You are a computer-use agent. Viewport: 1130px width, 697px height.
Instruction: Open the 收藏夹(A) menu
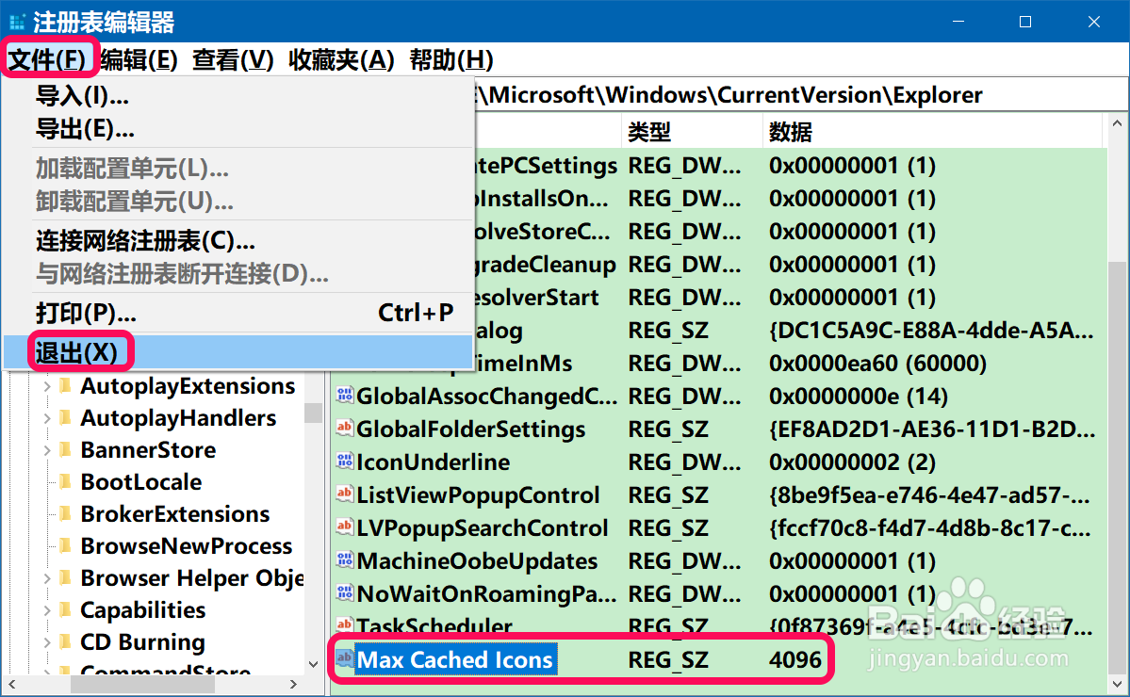(341, 59)
